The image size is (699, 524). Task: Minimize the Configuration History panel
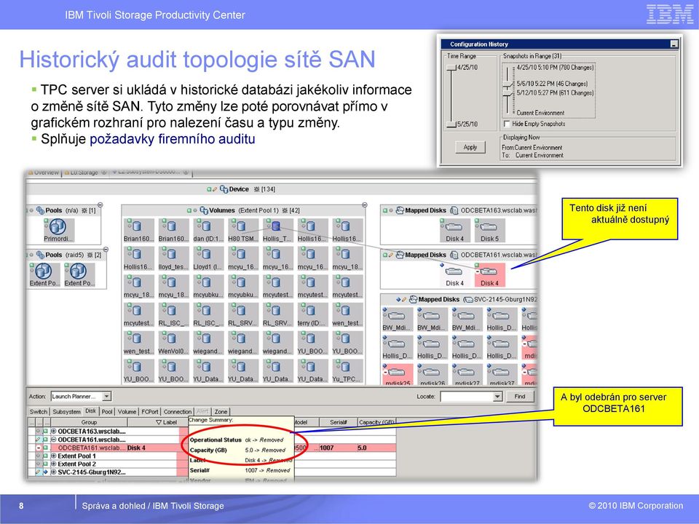coord(674,44)
